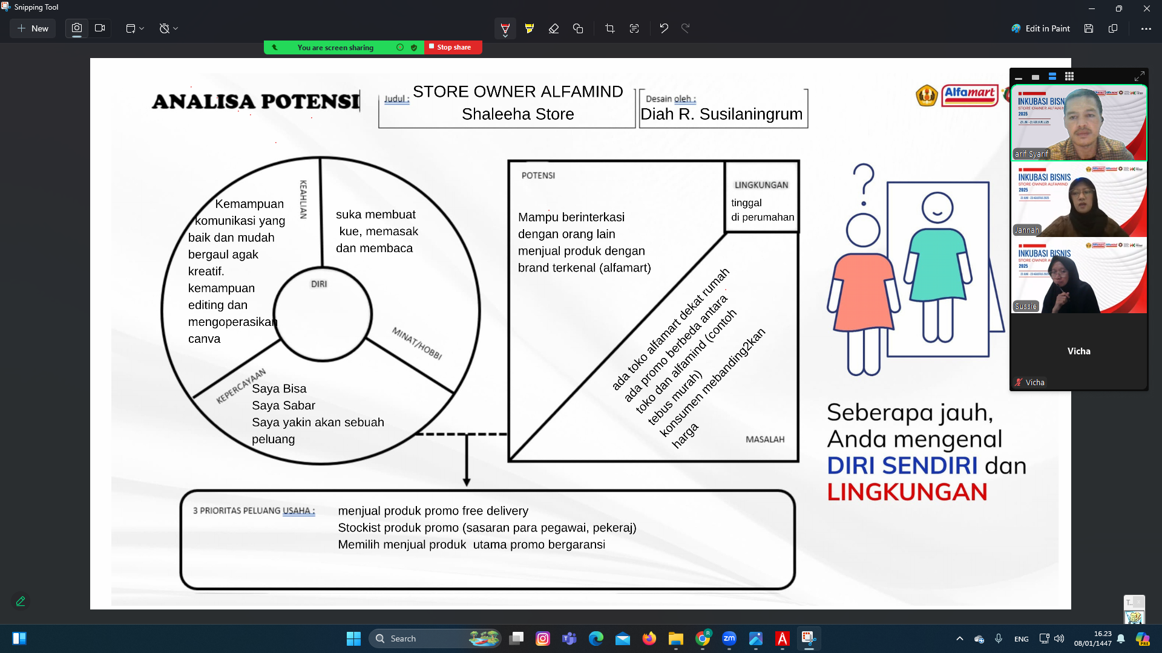The height and width of the screenshot is (653, 1162).
Task: Open the See more three-dots menu
Action: point(1146,28)
